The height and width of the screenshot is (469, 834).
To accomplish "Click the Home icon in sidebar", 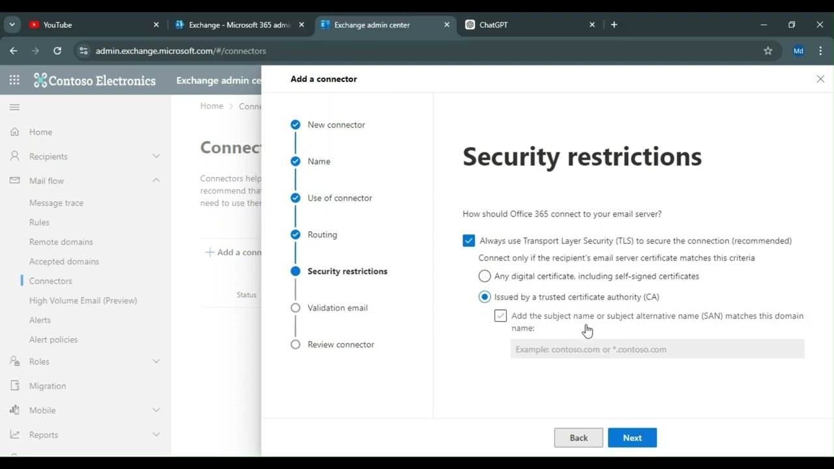I will (x=14, y=132).
